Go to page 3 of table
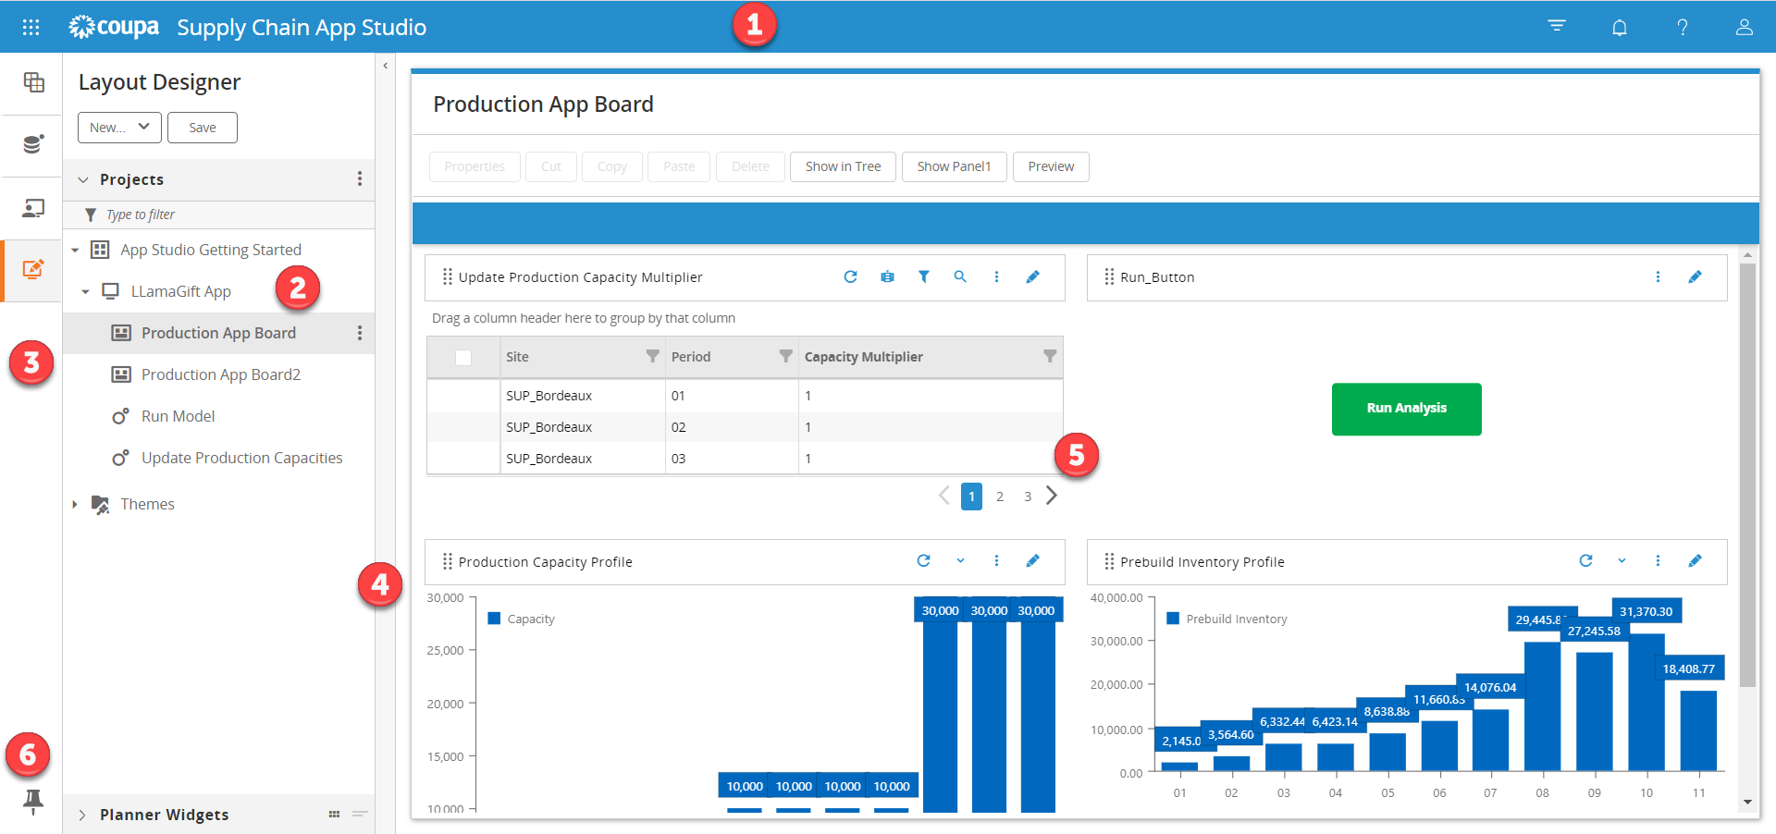Viewport: 1776px width, 834px height. pyautogui.click(x=1028, y=497)
